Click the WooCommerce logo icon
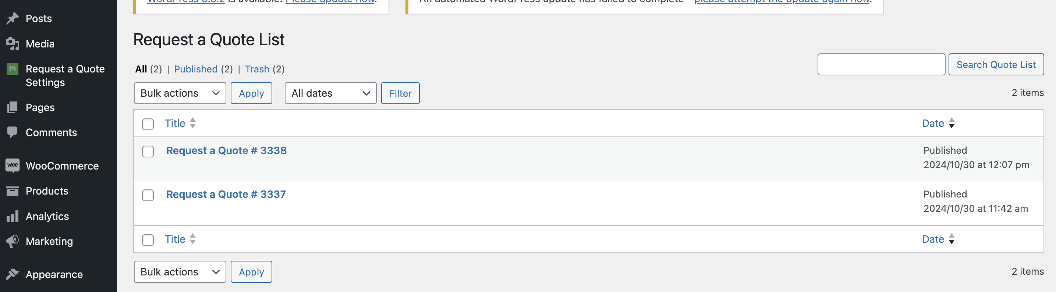1056x292 pixels. (13, 165)
